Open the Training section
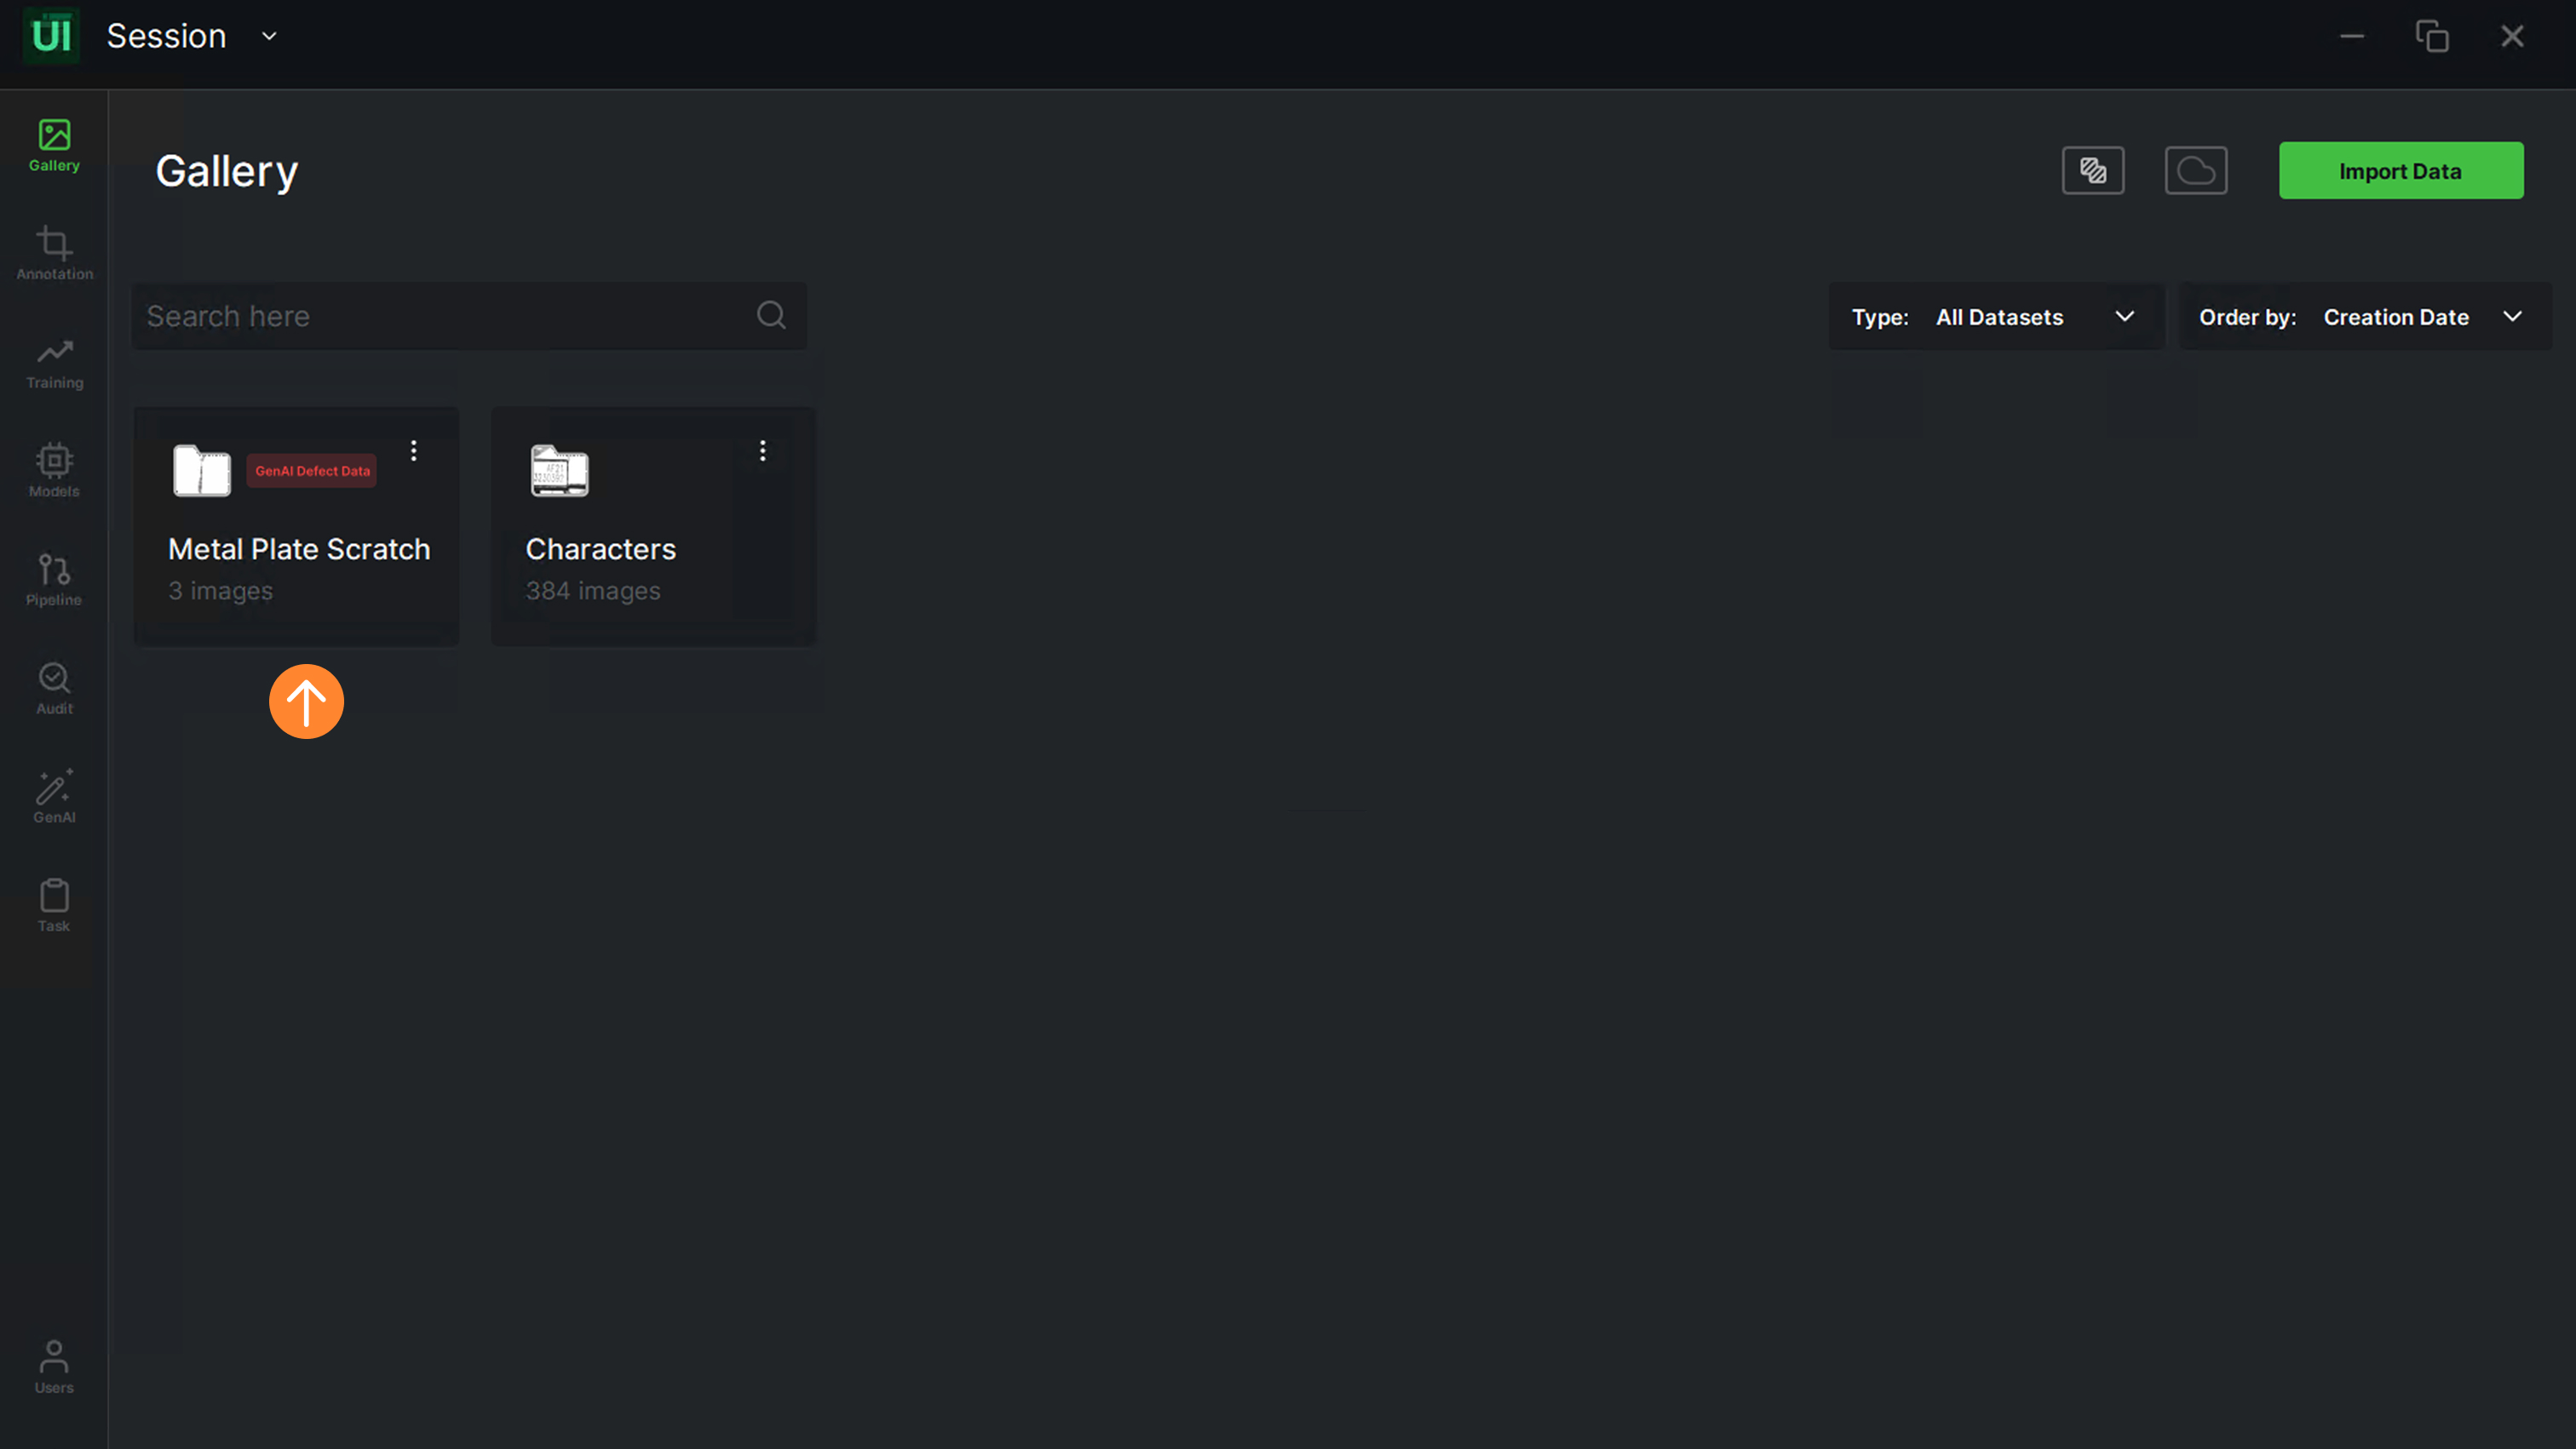Image resolution: width=2576 pixels, height=1449 pixels. click(54, 362)
